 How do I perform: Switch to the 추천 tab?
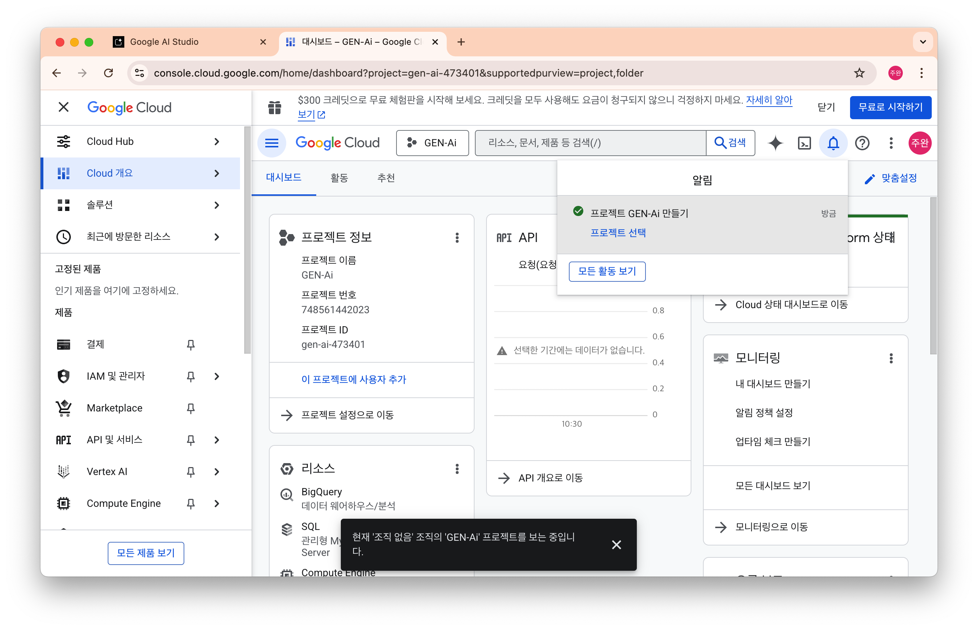click(x=386, y=178)
